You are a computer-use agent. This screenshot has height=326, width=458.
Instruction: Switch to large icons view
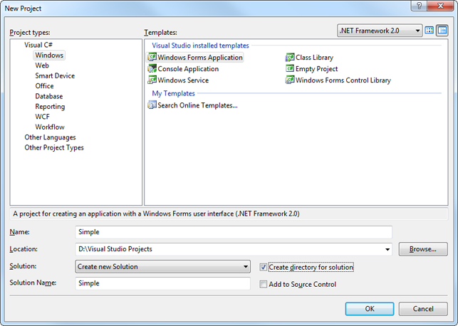tap(430, 31)
